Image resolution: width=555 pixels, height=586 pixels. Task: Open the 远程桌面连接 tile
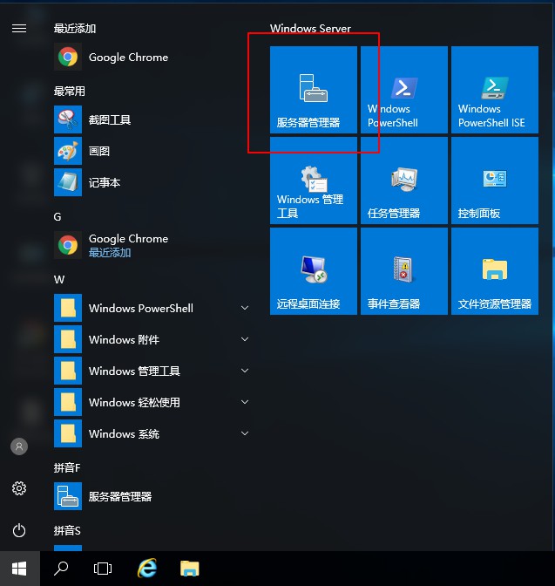(x=314, y=271)
